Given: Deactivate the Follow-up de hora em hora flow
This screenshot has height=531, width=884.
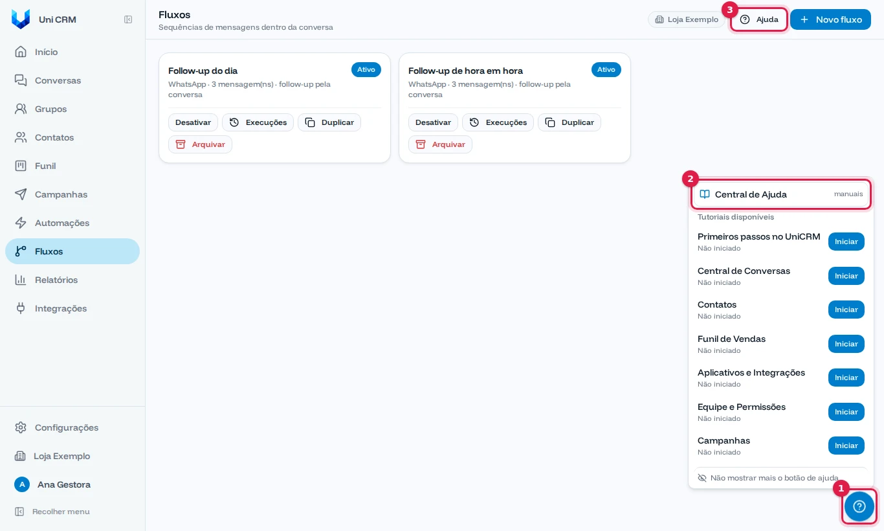Looking at the screenshot, I should pyautogui.click(x=433, y=122).
